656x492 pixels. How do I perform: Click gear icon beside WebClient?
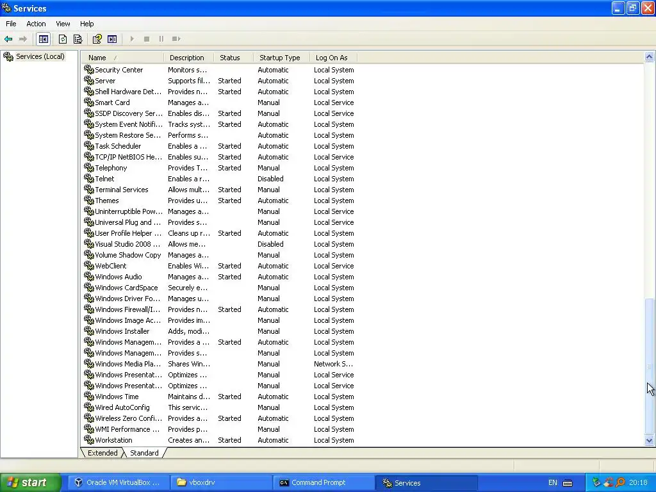(x=88, y=265)
